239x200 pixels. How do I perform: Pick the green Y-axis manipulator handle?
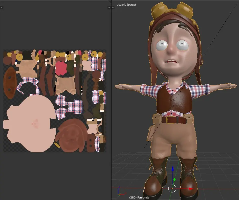[174, 180]
